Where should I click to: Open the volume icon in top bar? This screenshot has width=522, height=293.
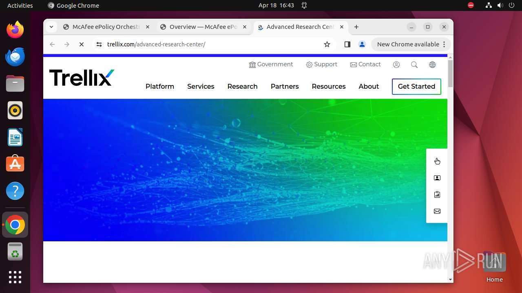coord(500,5)
